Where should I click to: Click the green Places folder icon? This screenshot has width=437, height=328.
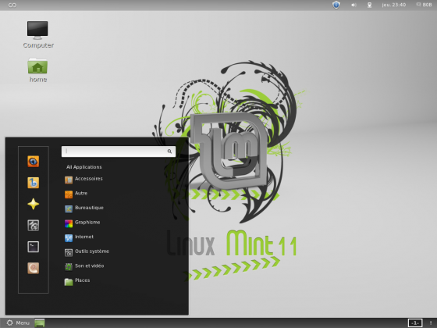[69, 282]
